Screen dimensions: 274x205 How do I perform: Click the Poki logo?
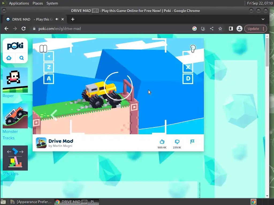point(15,46)
